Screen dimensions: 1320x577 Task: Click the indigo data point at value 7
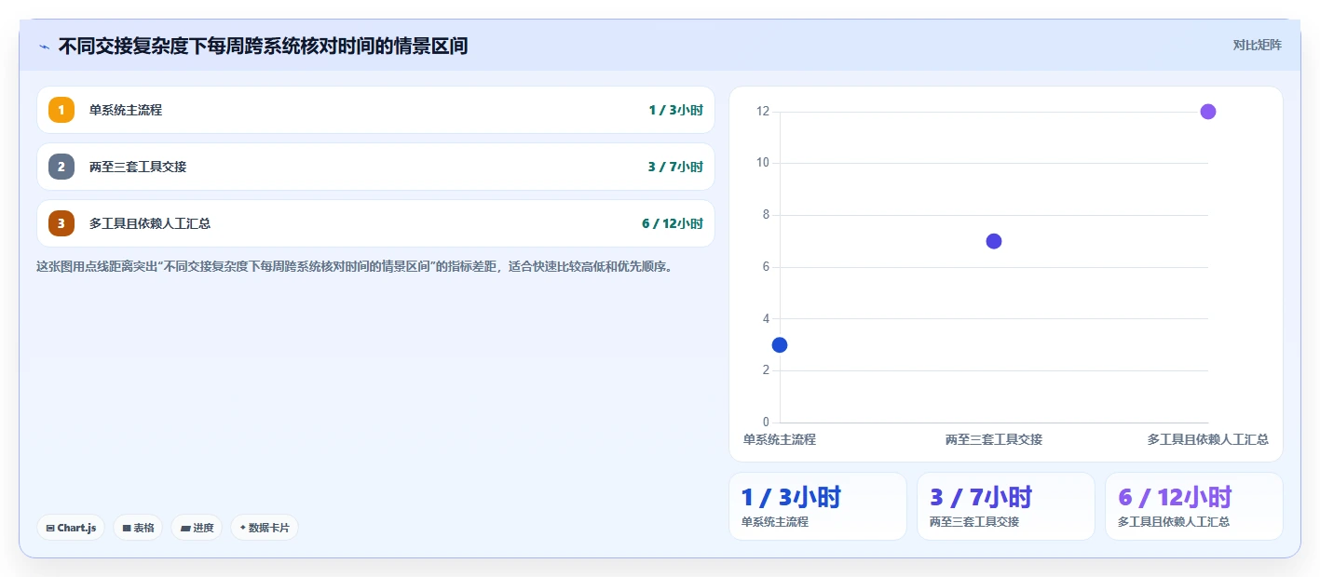(994, 241)
